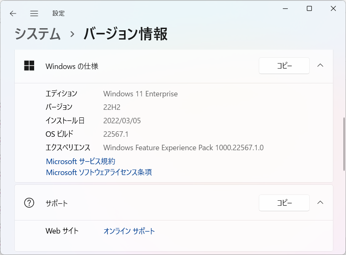Close the settings window

pyautogui.click(x=333, y=8)
